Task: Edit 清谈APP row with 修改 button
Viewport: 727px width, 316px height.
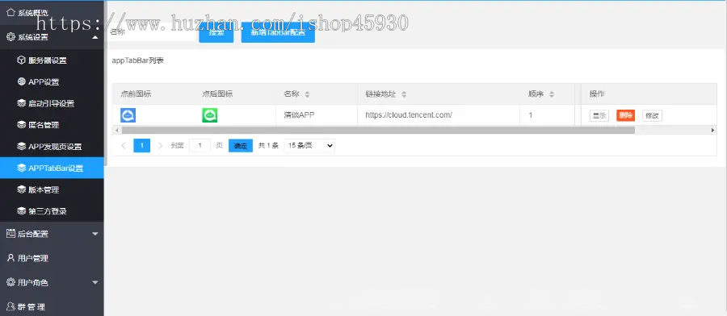Action: 652,115
